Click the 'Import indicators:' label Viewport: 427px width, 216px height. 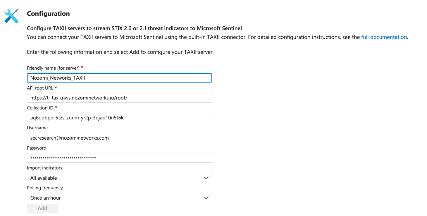pos(45,168)
